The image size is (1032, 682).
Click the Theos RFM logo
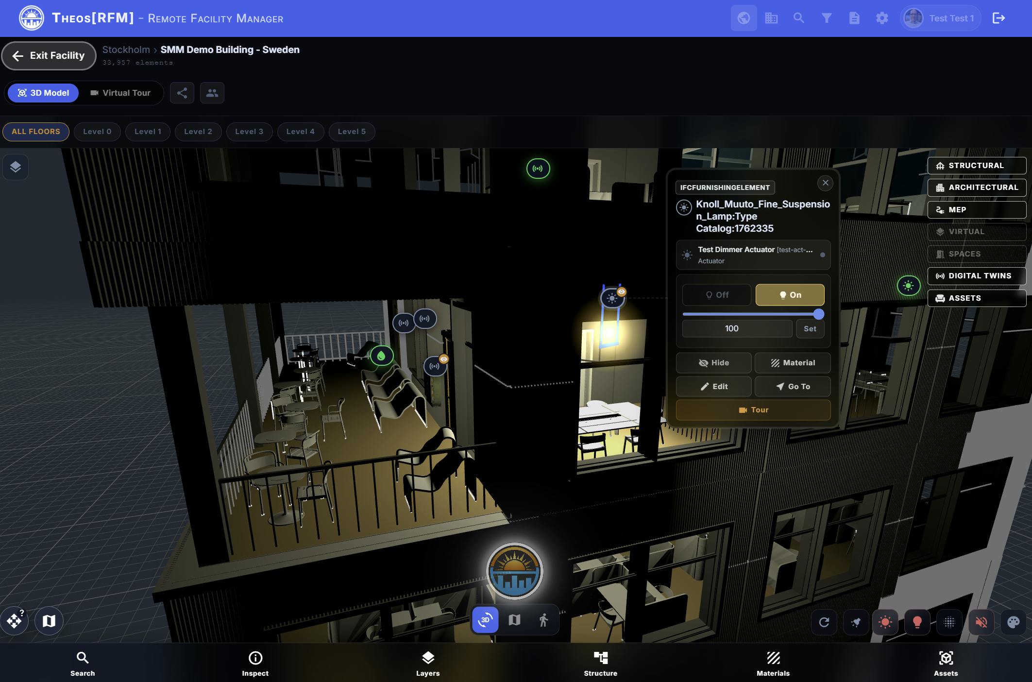pyautogui.click(x=31, y=18)
